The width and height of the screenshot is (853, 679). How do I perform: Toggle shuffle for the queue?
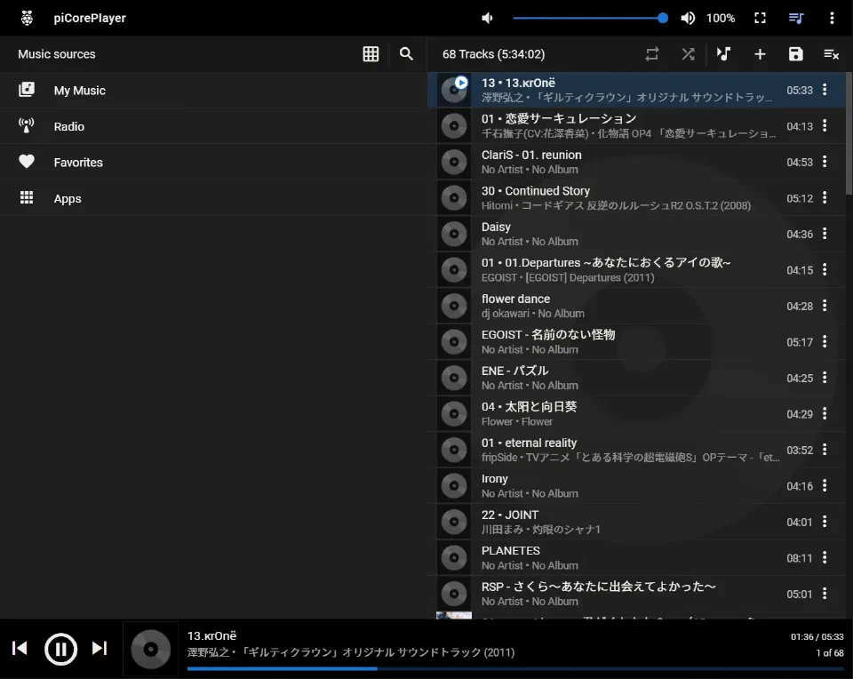click(x=688, y=54)
